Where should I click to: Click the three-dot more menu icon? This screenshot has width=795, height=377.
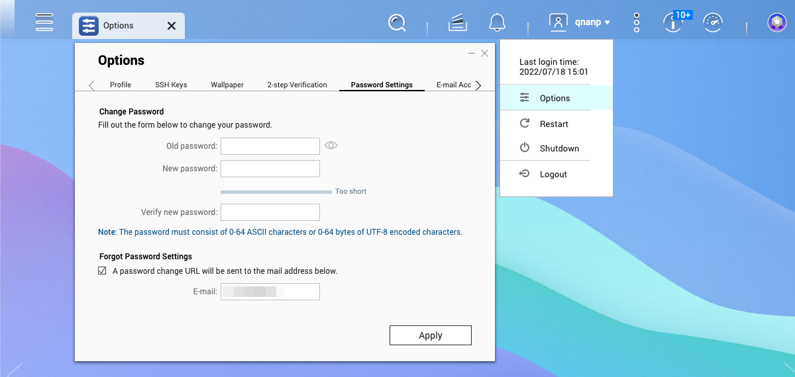click(x=637, y=22)
